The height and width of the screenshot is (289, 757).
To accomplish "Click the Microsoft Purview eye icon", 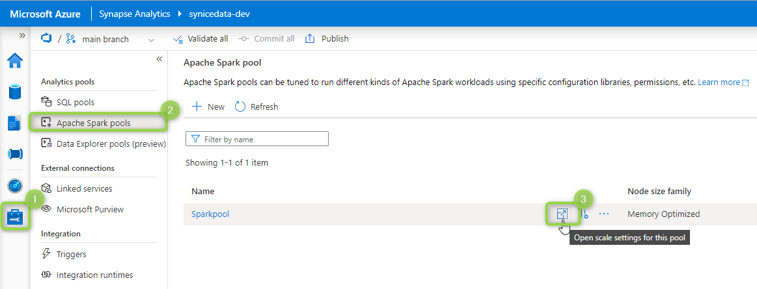I will [x=46, y=209].
